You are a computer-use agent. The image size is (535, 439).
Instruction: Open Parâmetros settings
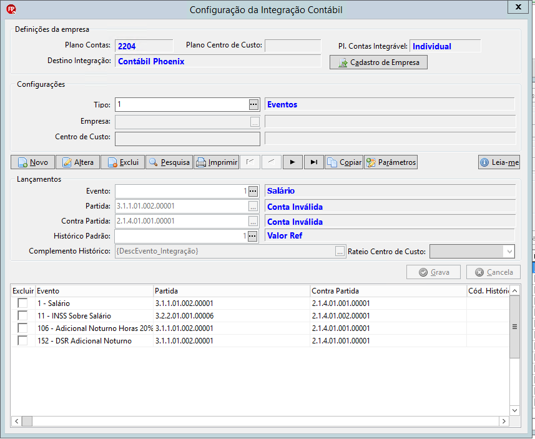coord(391,162)
